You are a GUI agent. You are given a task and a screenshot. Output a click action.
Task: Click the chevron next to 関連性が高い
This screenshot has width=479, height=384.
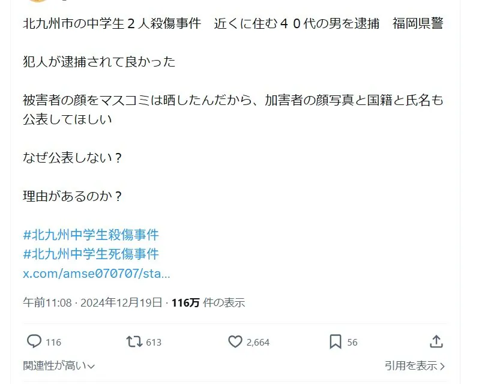(91, 366)
